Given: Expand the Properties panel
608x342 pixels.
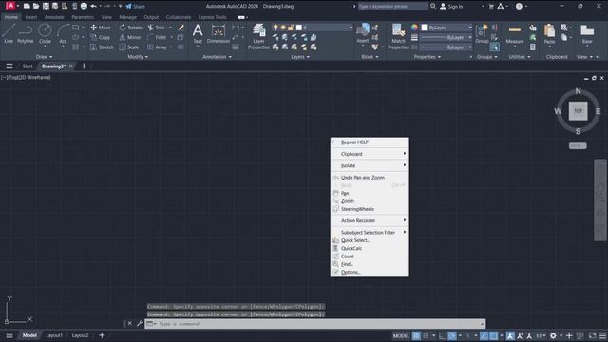Looking at the screenshot, I should [427, 57].
